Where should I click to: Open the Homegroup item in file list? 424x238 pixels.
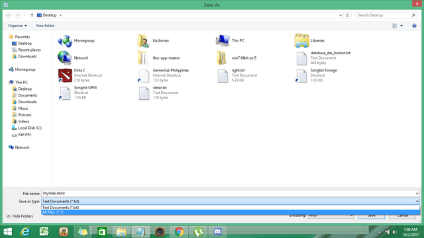point(76,41)
